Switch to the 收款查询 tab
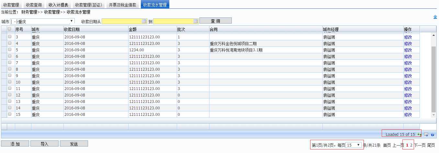Viewport: 439px width, 153px height. [x=34, y=5]
